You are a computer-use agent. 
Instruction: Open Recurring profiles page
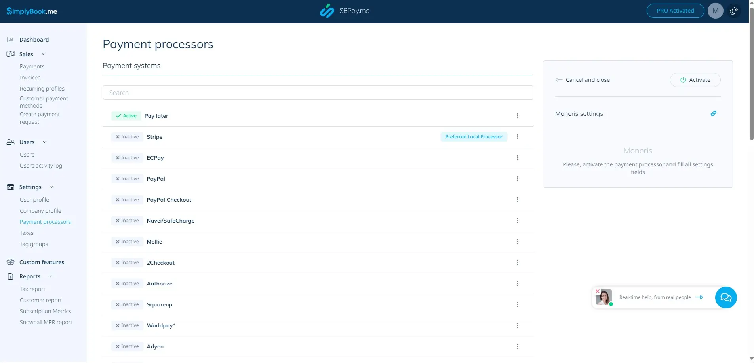42,89
